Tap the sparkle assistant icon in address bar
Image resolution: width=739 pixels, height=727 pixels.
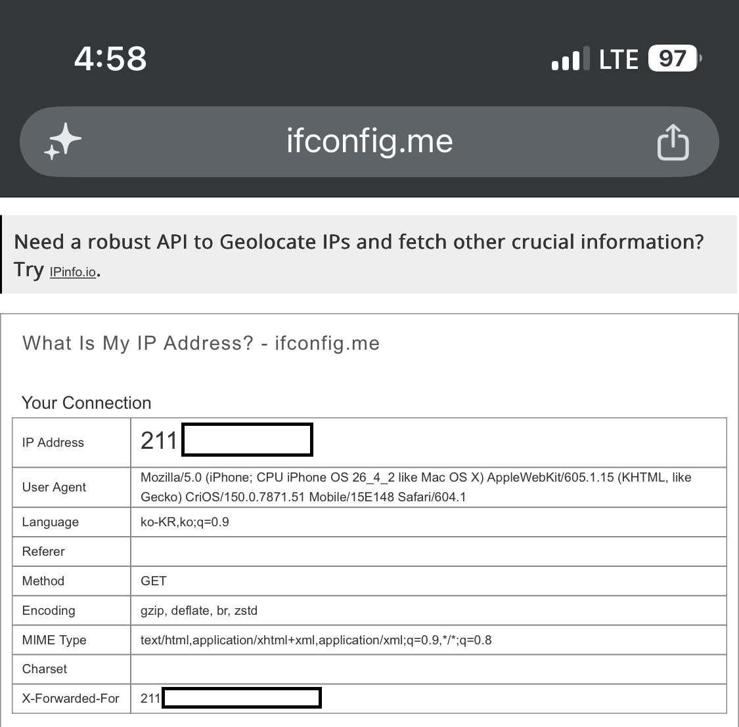tap(62, 141)
